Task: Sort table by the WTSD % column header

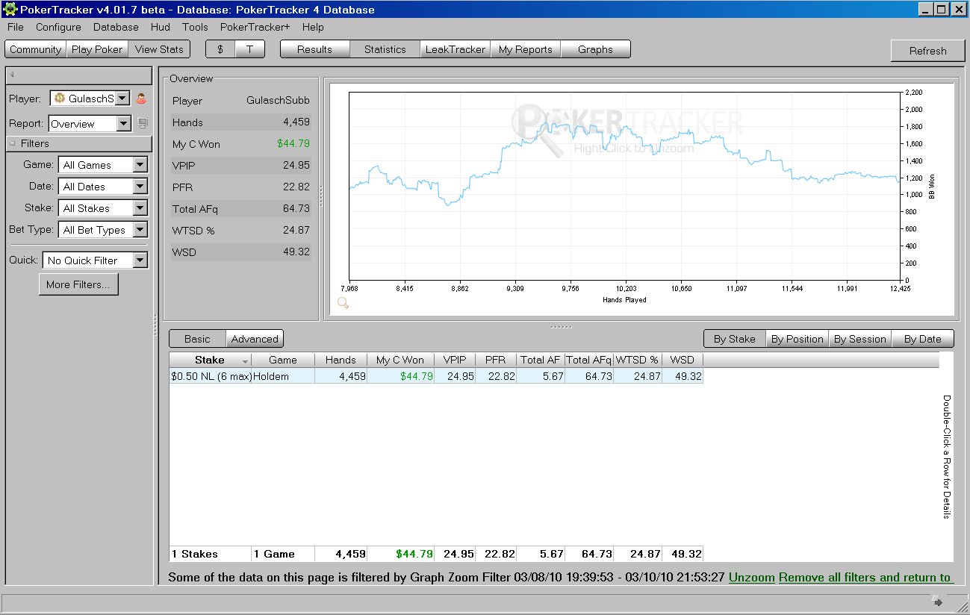Action: pos(638,360)
